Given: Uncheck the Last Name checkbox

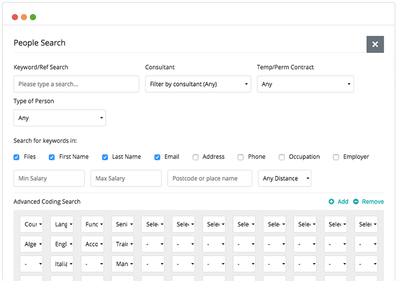Looking at the screenshot, I should click(105, 157).
